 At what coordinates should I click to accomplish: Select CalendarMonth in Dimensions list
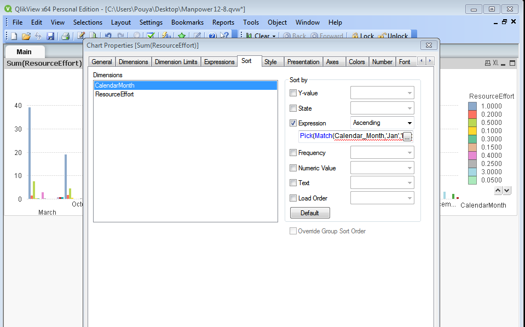(186, 85)
